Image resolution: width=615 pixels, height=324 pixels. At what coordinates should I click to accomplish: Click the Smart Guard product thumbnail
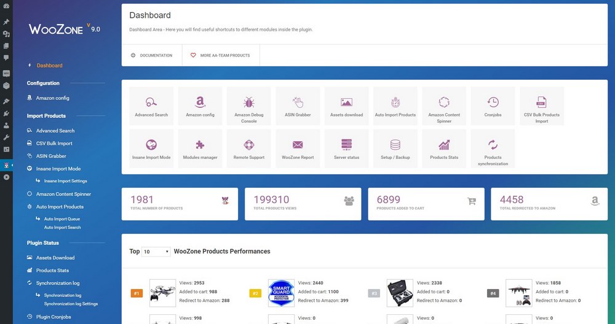click(x=281, y=293)
